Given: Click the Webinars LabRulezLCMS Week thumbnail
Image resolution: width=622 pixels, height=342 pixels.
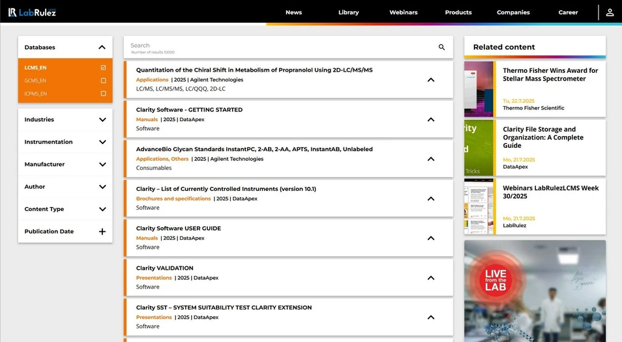Looking at the screenshot, I should [479, 207].
